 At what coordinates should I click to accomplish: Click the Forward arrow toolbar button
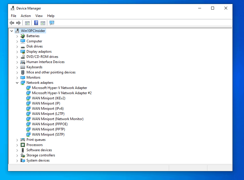tap(18, 23)
